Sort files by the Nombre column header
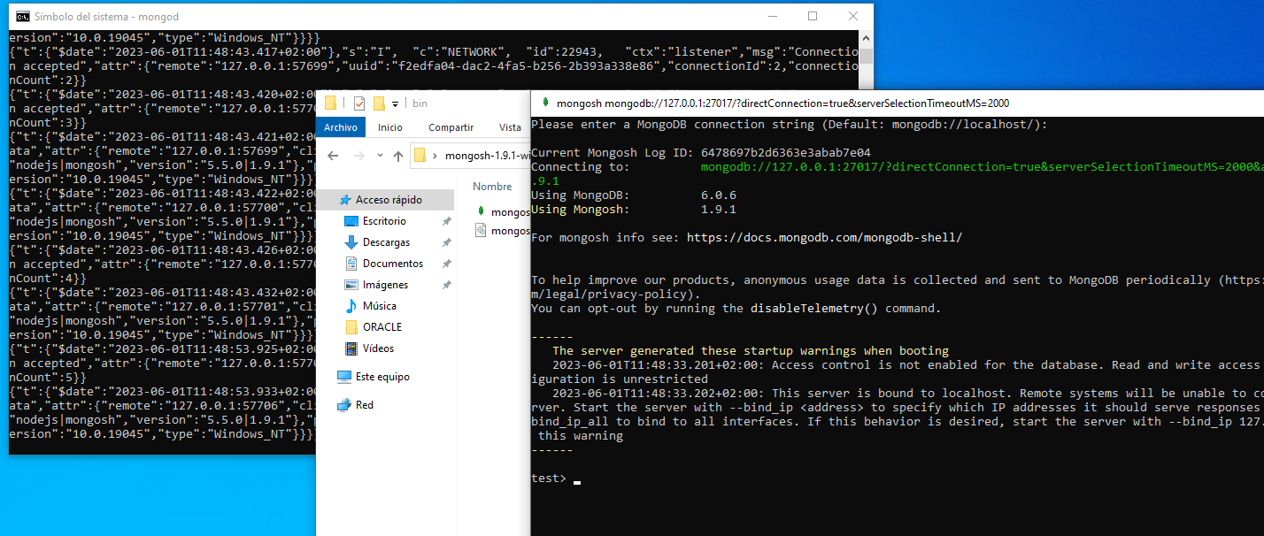This screenshot has width=1264, height=536. (493, 187)
